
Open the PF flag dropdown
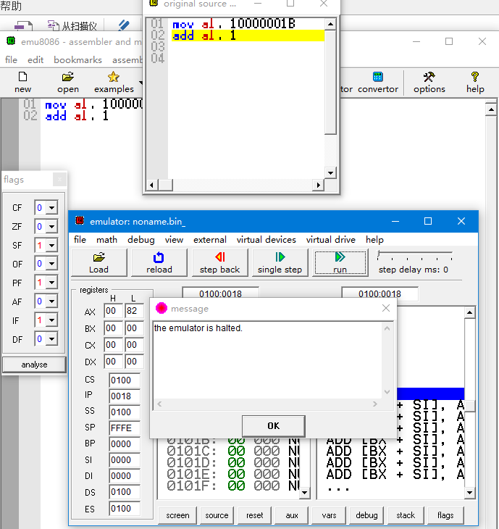51,283
